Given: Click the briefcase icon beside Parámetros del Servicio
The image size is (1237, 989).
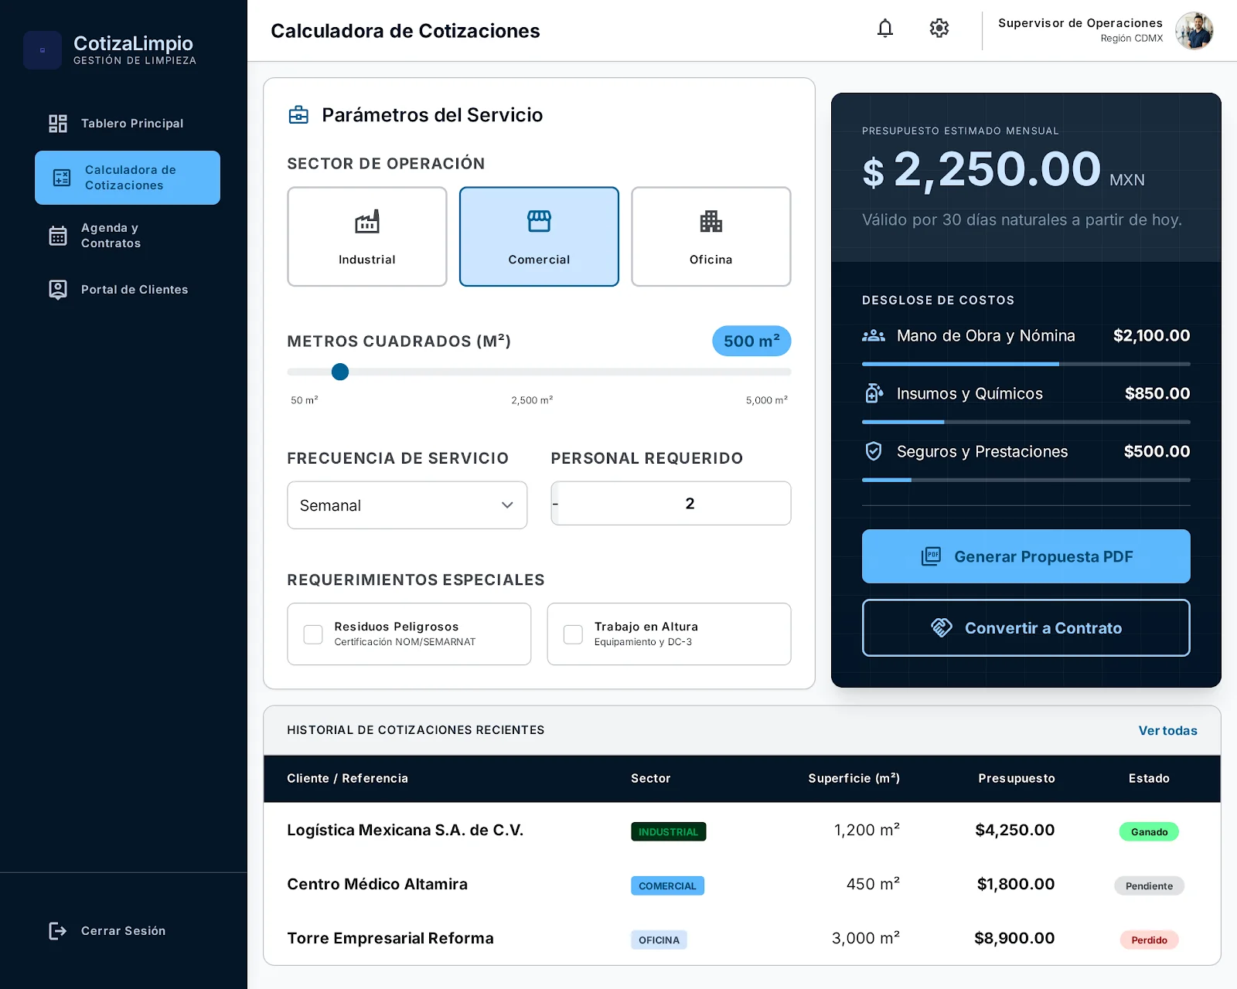Looking at the screenshot, I should 298,115.
